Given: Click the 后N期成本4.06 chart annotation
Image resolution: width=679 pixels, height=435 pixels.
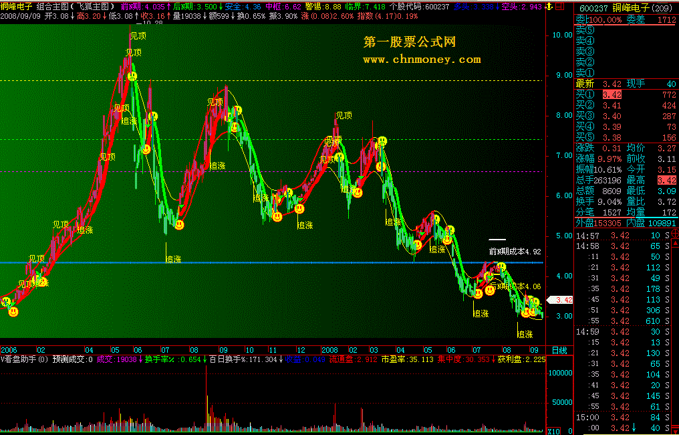Looking at the screenshot, I should click(x=515, y=286).
